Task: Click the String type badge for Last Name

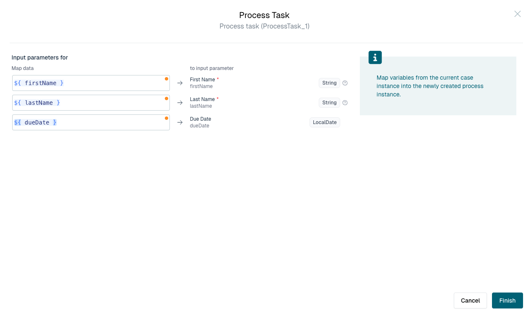Action: click(329, 103)
